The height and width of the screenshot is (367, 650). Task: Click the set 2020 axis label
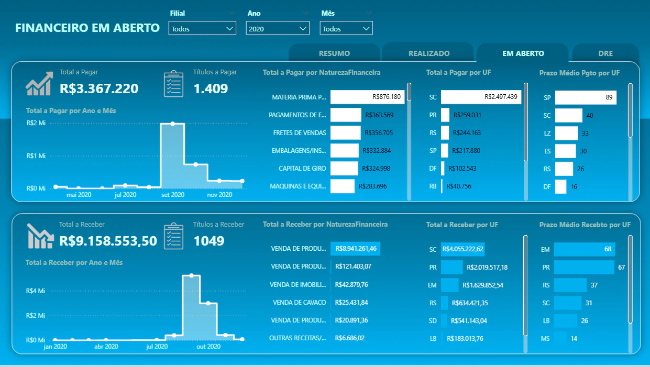[x=172, y=194]
